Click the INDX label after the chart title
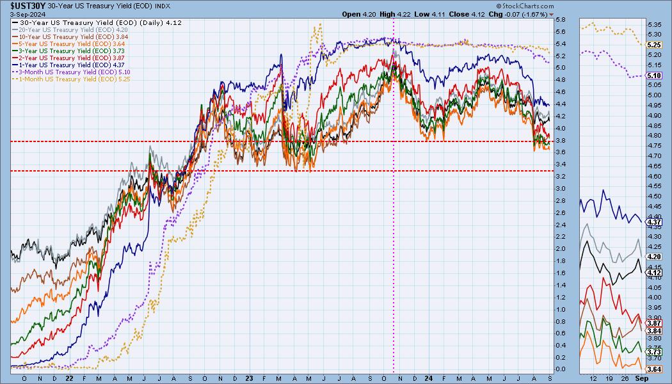The width and height of the screenshot is (672, 384). pos(164,6)
